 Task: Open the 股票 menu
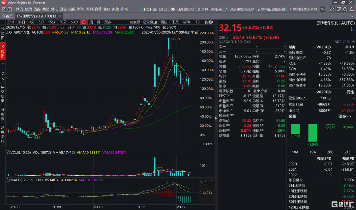(28, 9)
